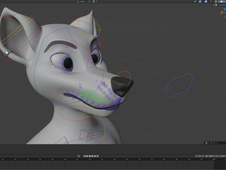226x170 pixels.
Task: Open the pivot point dropdown
Action: tap(89, 1)
